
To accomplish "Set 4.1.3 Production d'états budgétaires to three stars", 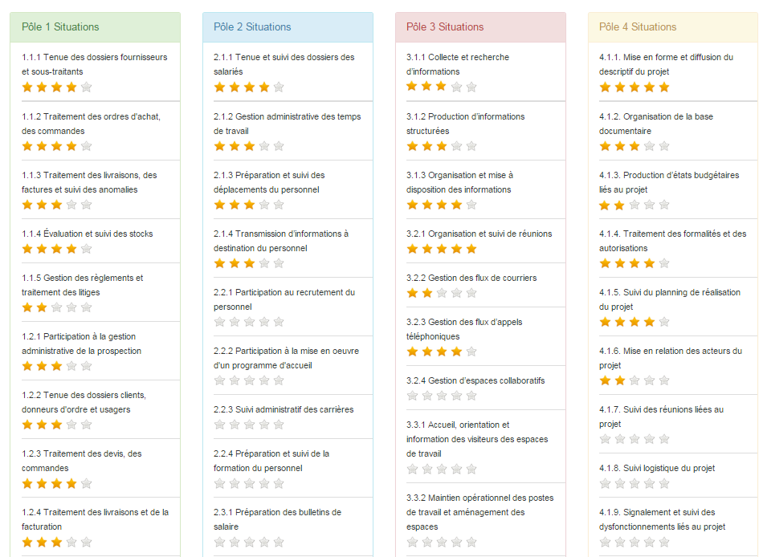I will click(x=634, y=205).
